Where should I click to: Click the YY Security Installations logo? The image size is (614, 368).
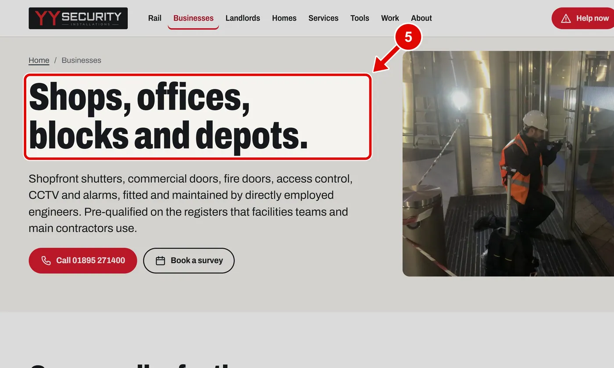point(78,18)
